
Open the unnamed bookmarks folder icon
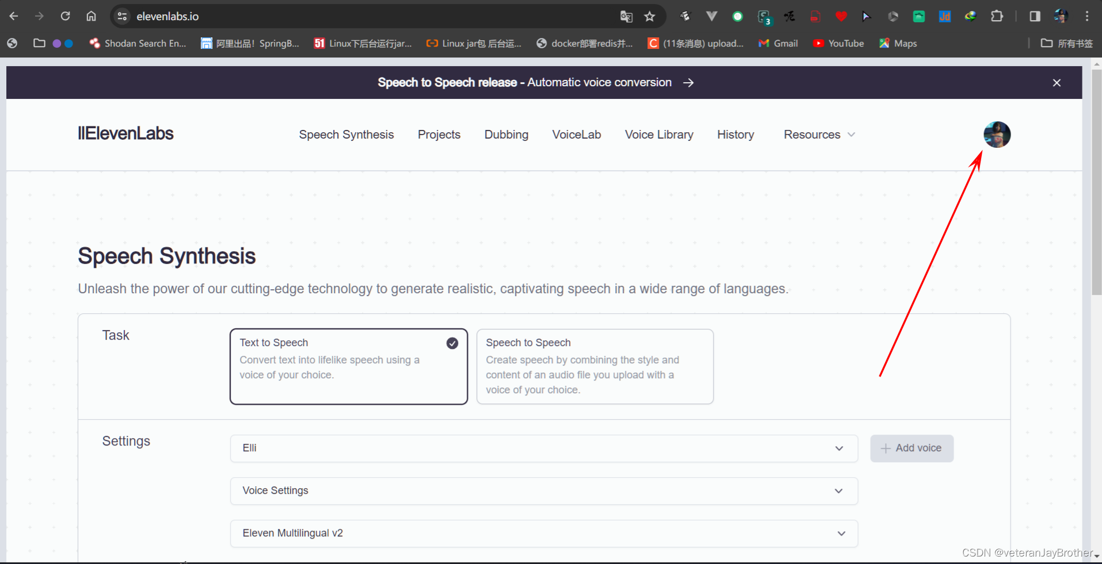point(39,43)
